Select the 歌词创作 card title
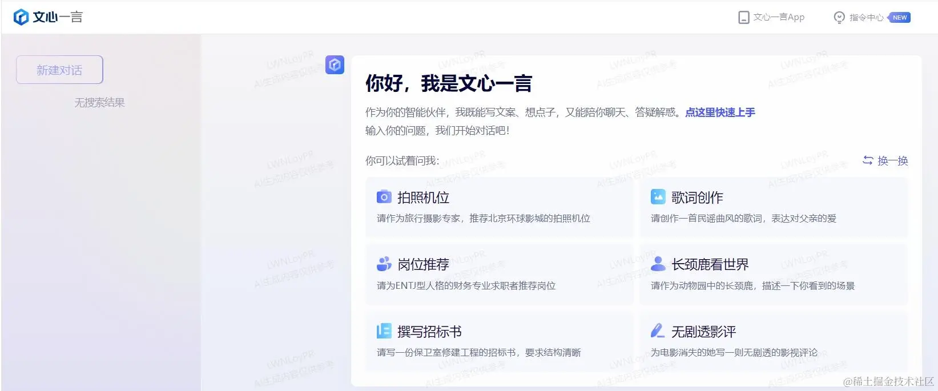Image resolution: width=938 pixels, height=391 pixels. [x=697, y=197]
